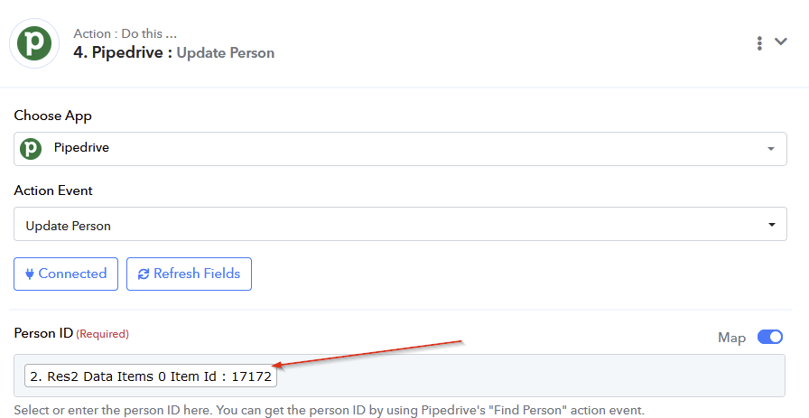Click the Person ID (Required) label
Viewport: 809px width, 418px height.
[71, 333]
